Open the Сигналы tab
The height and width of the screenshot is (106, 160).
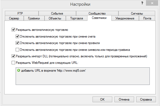pos(137,14)
